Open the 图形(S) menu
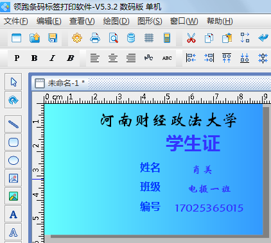The height and width of the screenshot is (243, 271). pos(150,21)
